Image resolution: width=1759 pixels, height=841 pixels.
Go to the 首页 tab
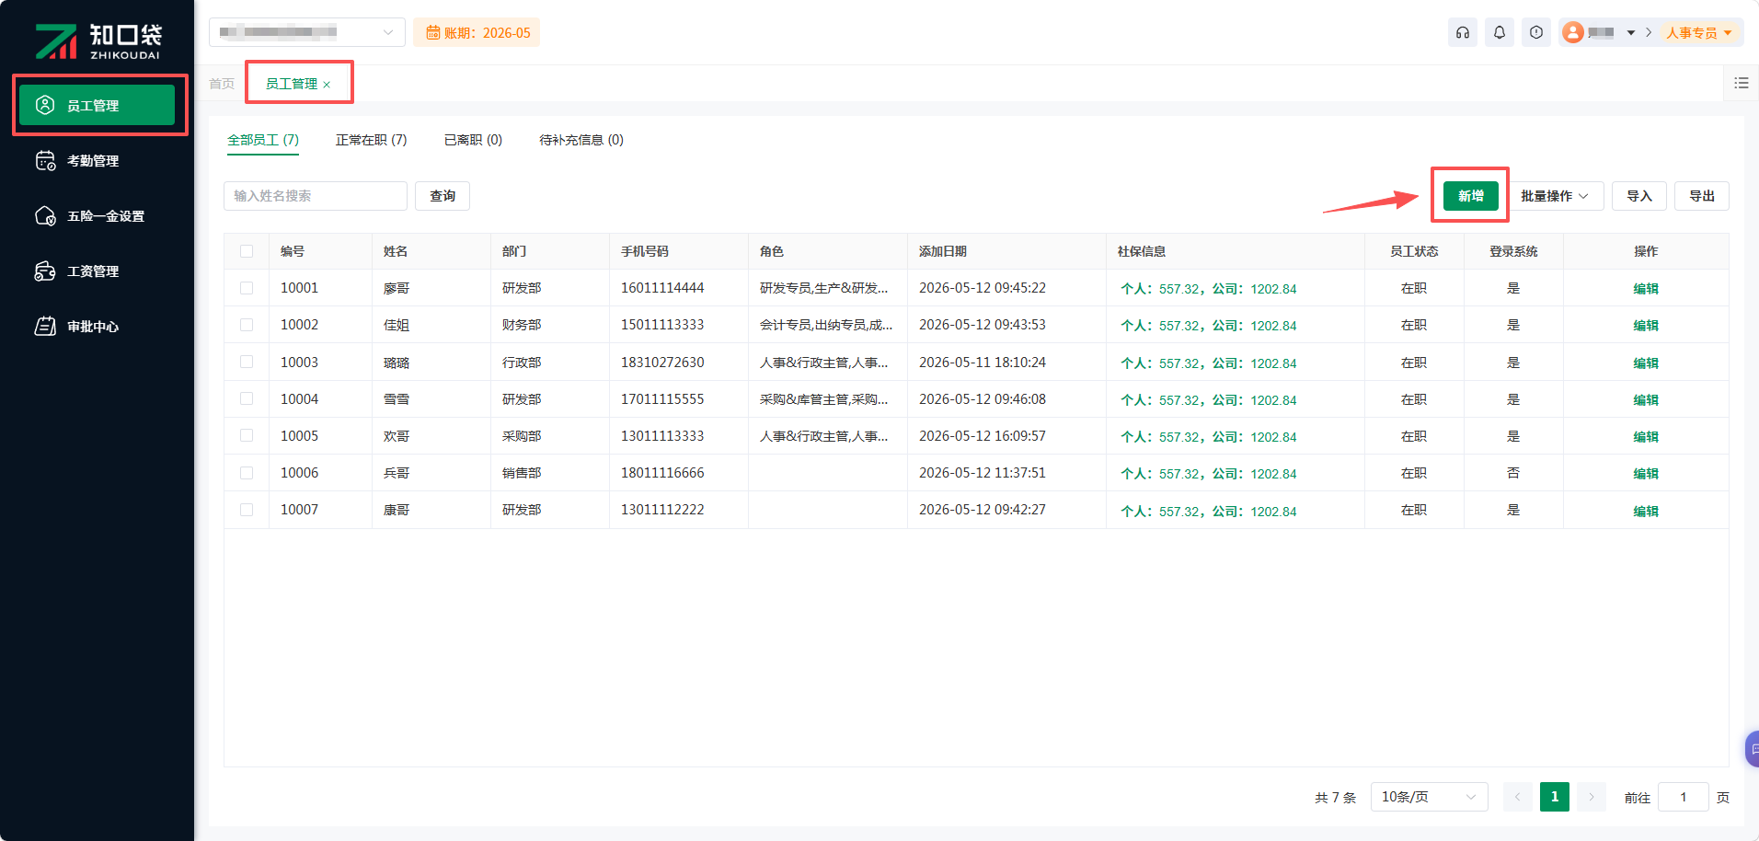coord(222,84)
